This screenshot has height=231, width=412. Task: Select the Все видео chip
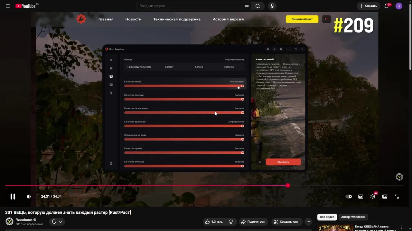tap(327, 217)
